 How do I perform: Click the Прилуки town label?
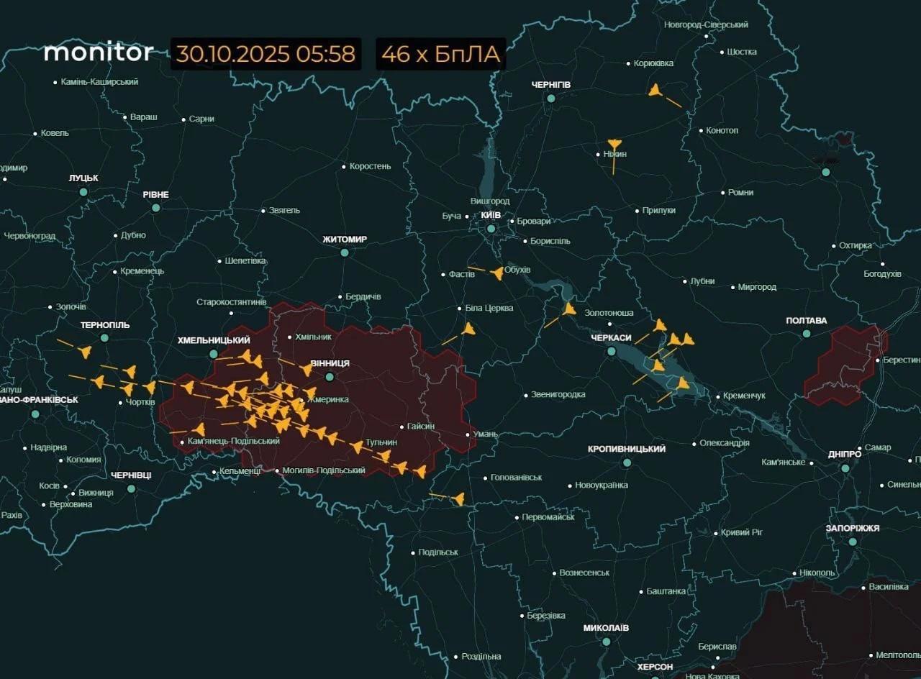659,210
